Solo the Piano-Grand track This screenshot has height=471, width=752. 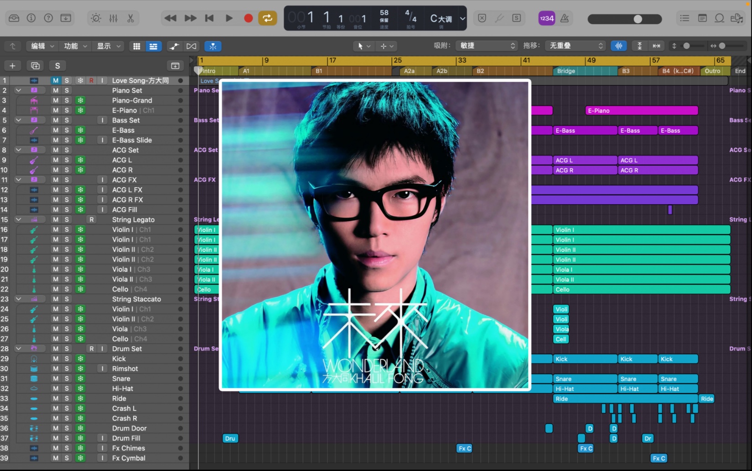(67, 100)
